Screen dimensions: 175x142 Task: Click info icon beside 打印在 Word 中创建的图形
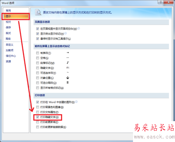[76, 102]
